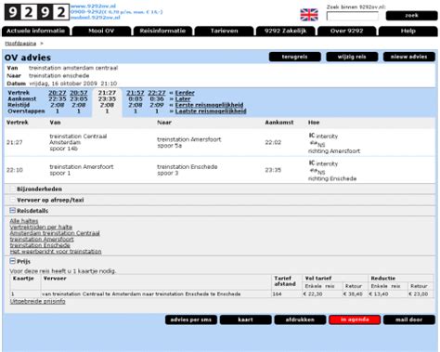440x352 pixels.
Task: Click the Eerder link
Action: (x=185, y=93)
